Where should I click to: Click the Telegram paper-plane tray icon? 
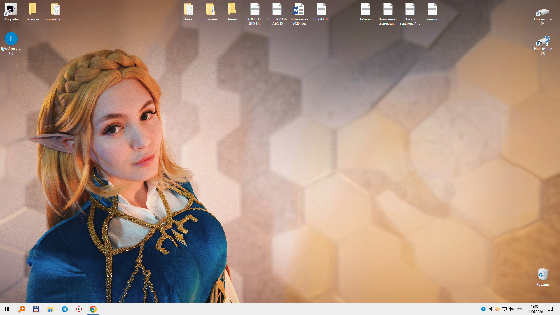tap(490, 309)
